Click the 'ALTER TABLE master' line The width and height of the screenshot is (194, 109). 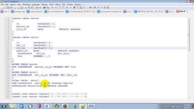25,64
